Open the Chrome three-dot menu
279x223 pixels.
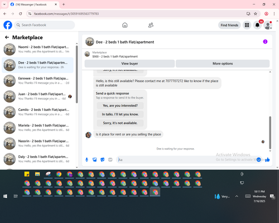pos(274,13)
